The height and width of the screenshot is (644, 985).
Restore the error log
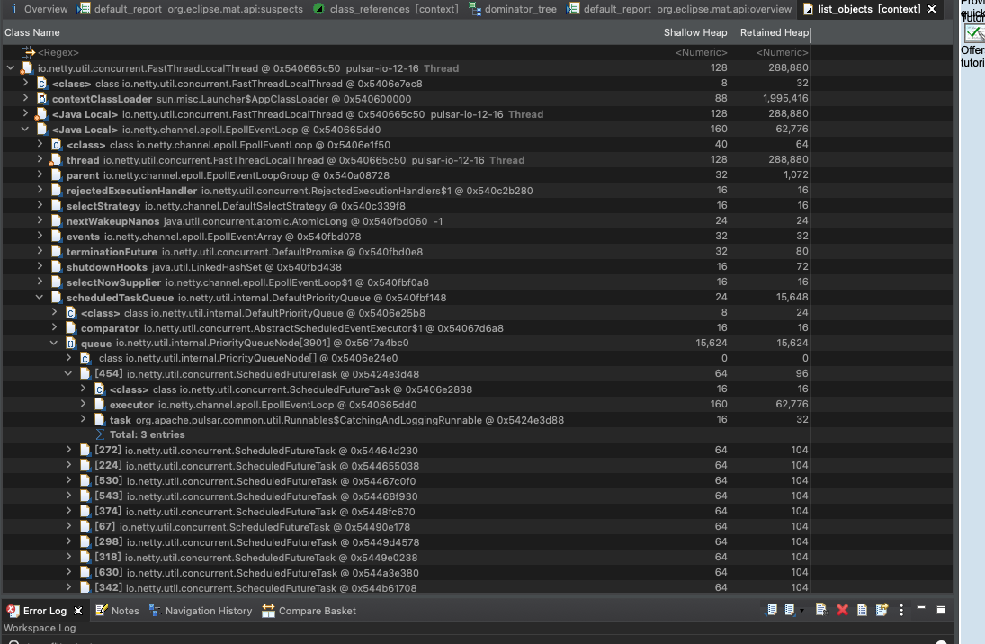coord(880,609)
